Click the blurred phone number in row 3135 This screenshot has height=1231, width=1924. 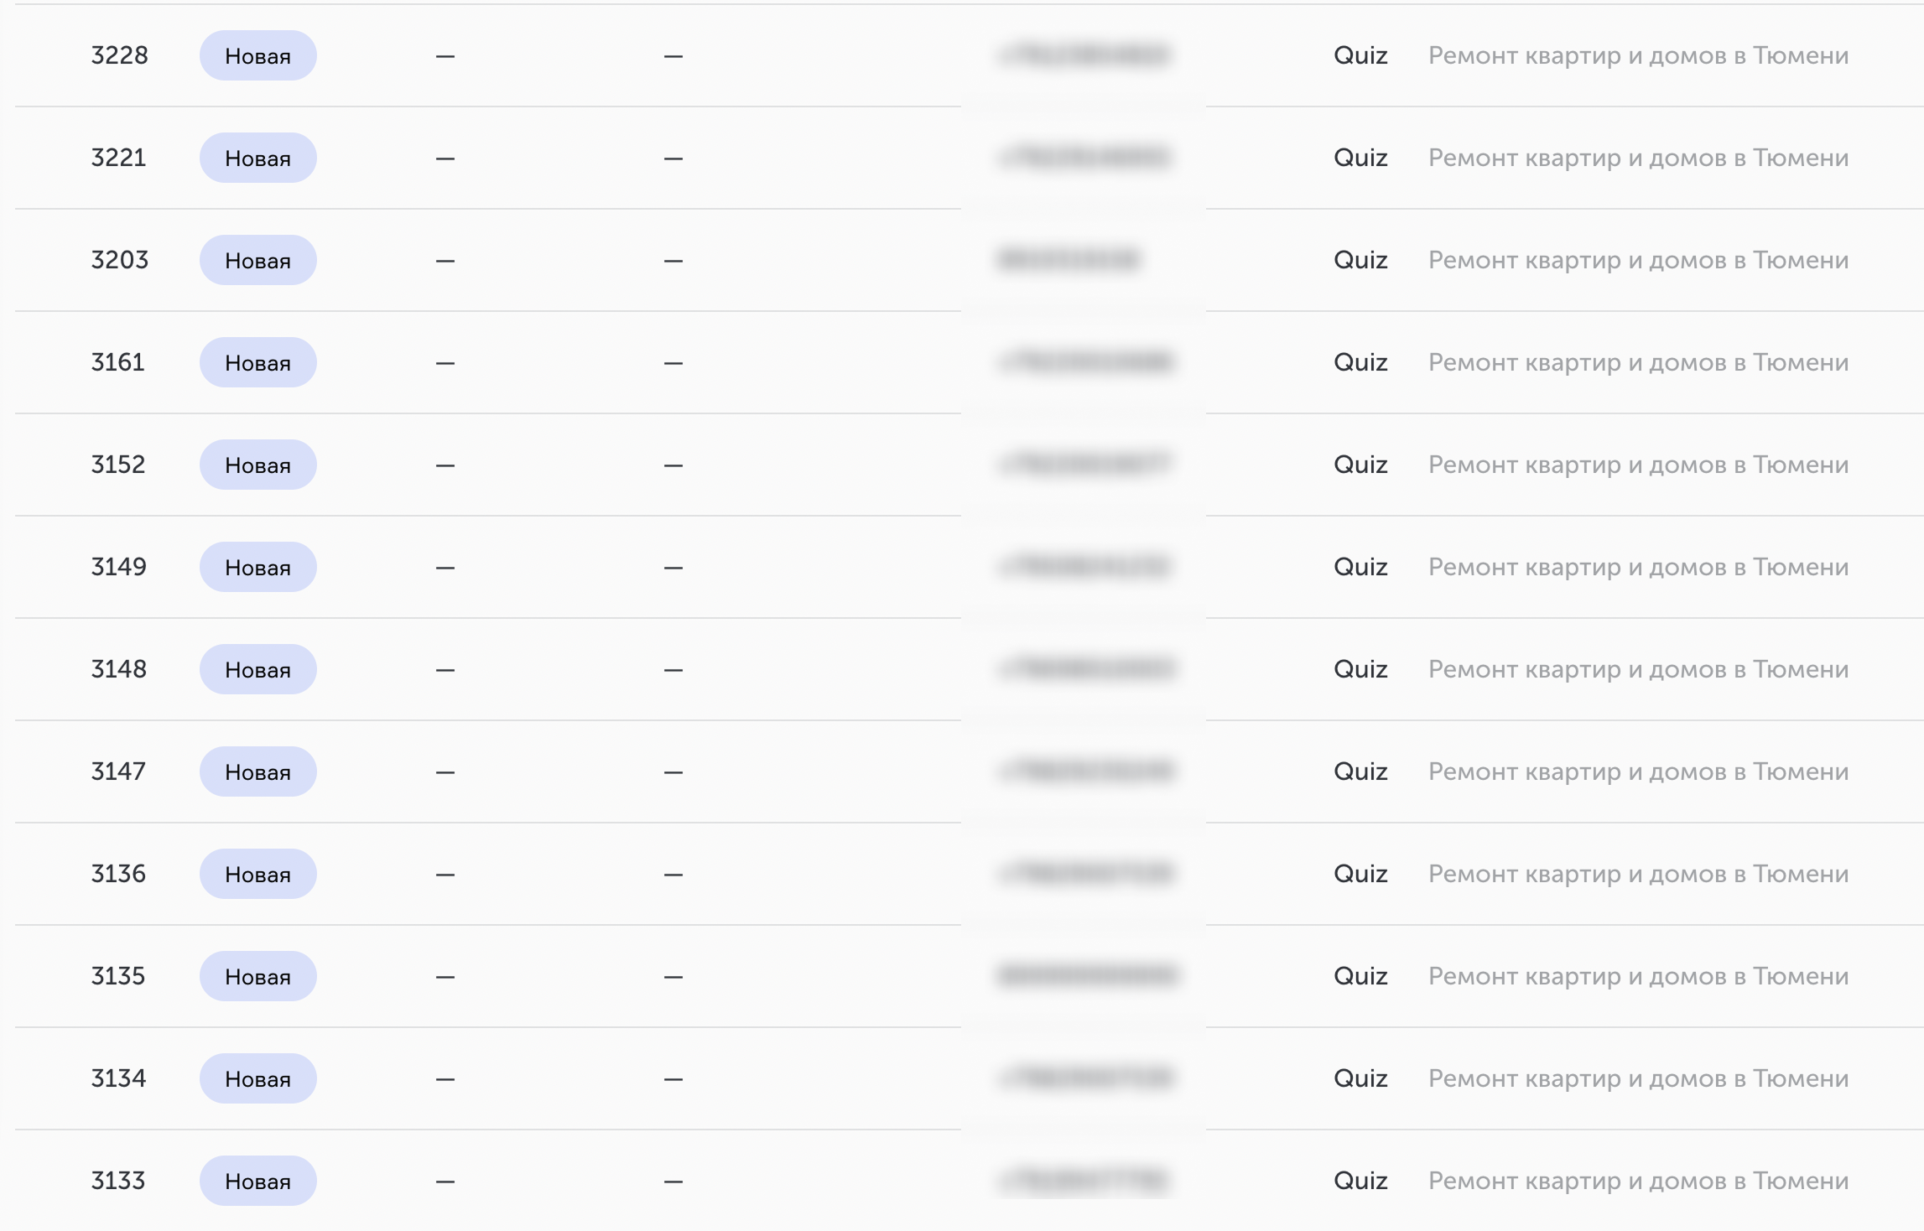(x=1087, y=976)
